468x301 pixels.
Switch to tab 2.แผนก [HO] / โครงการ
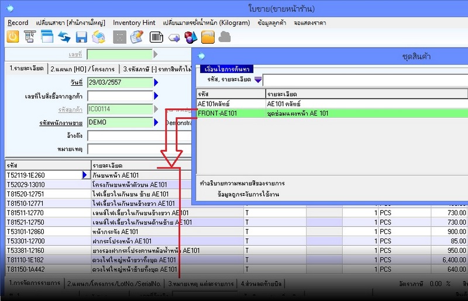click(x=82, y=68)
